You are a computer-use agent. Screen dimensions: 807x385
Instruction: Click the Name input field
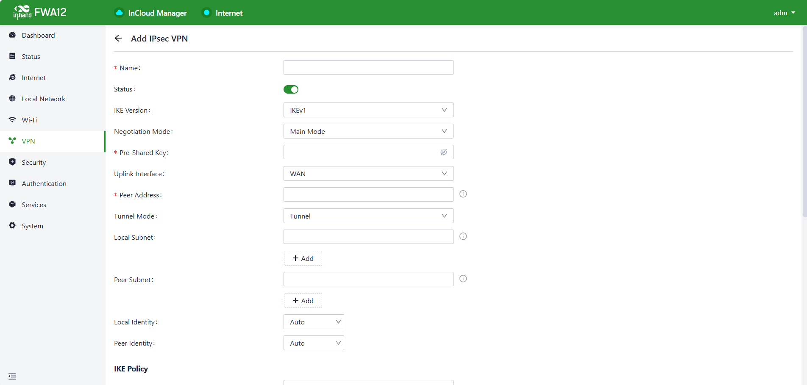click(x=368, y=68)
